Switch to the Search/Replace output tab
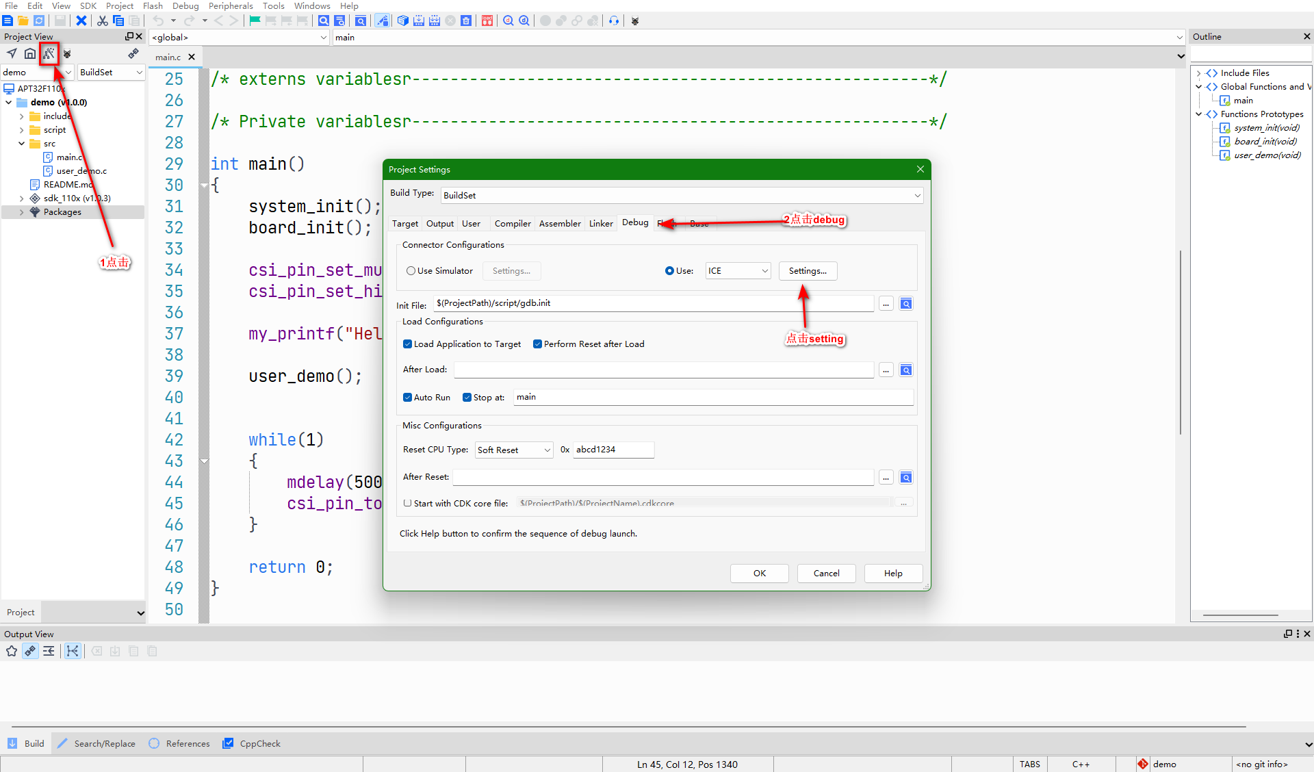The height and width of the screenshot is (772, 1314). tap(96, 744)
